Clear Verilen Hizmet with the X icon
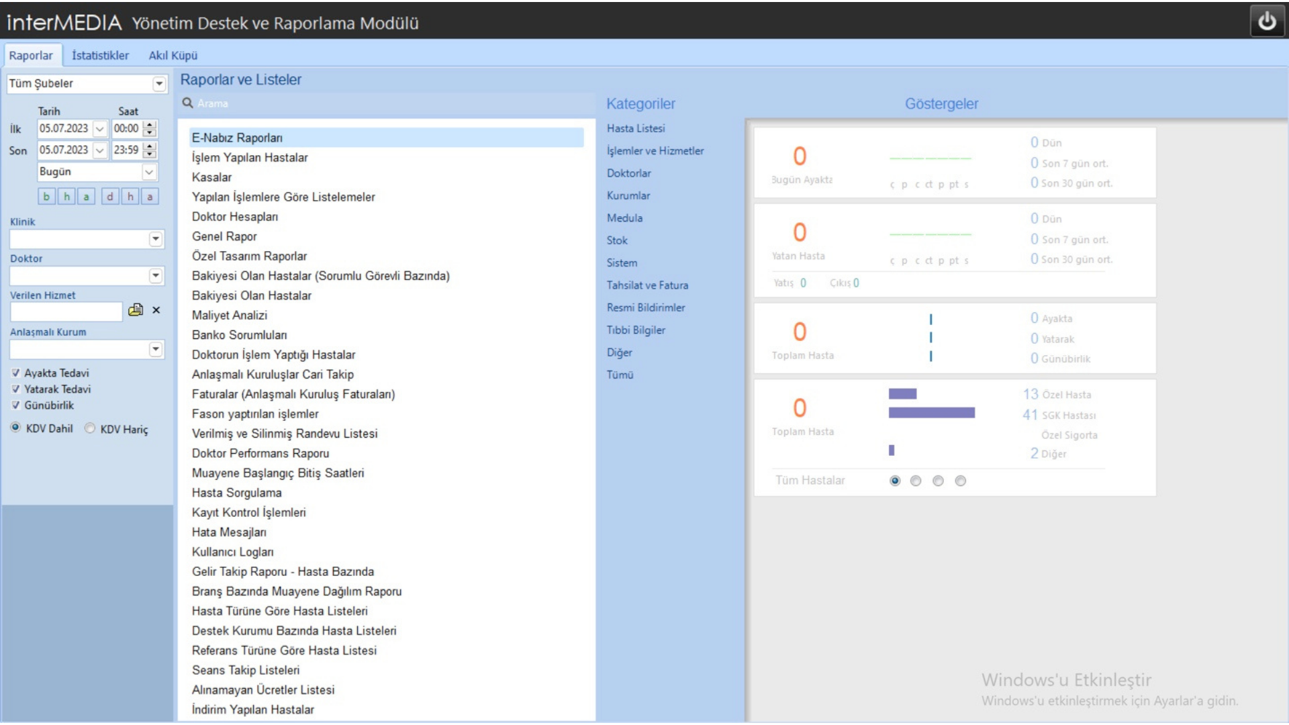 [x=156, y=310]
